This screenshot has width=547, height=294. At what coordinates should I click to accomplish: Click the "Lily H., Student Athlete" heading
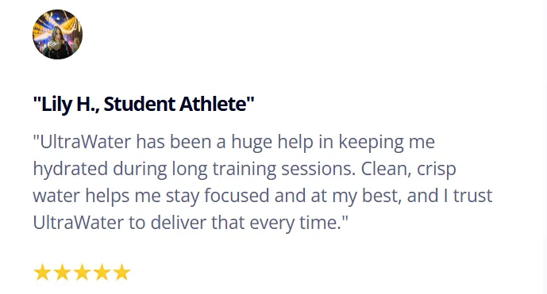coord(144,104)
